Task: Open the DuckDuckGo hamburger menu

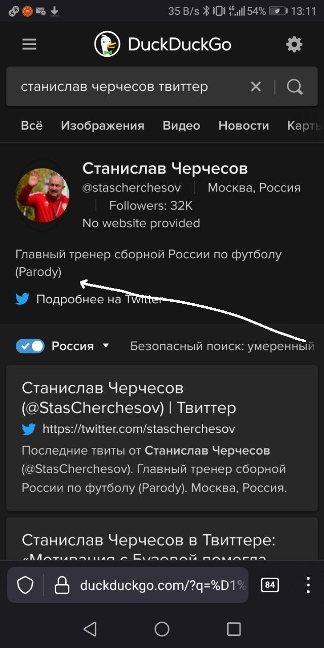Action: point(29,45)
